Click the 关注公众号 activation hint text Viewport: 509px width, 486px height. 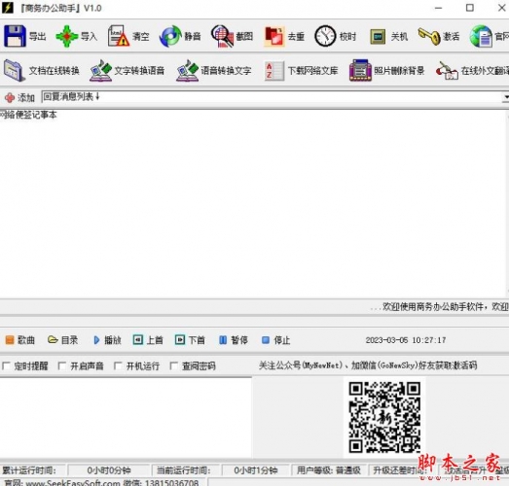coord(368,365)
